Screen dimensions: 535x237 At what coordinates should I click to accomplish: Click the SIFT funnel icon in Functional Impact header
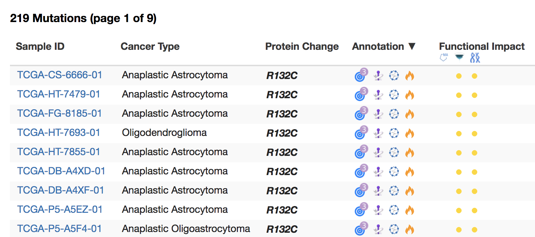pos(459,56)
